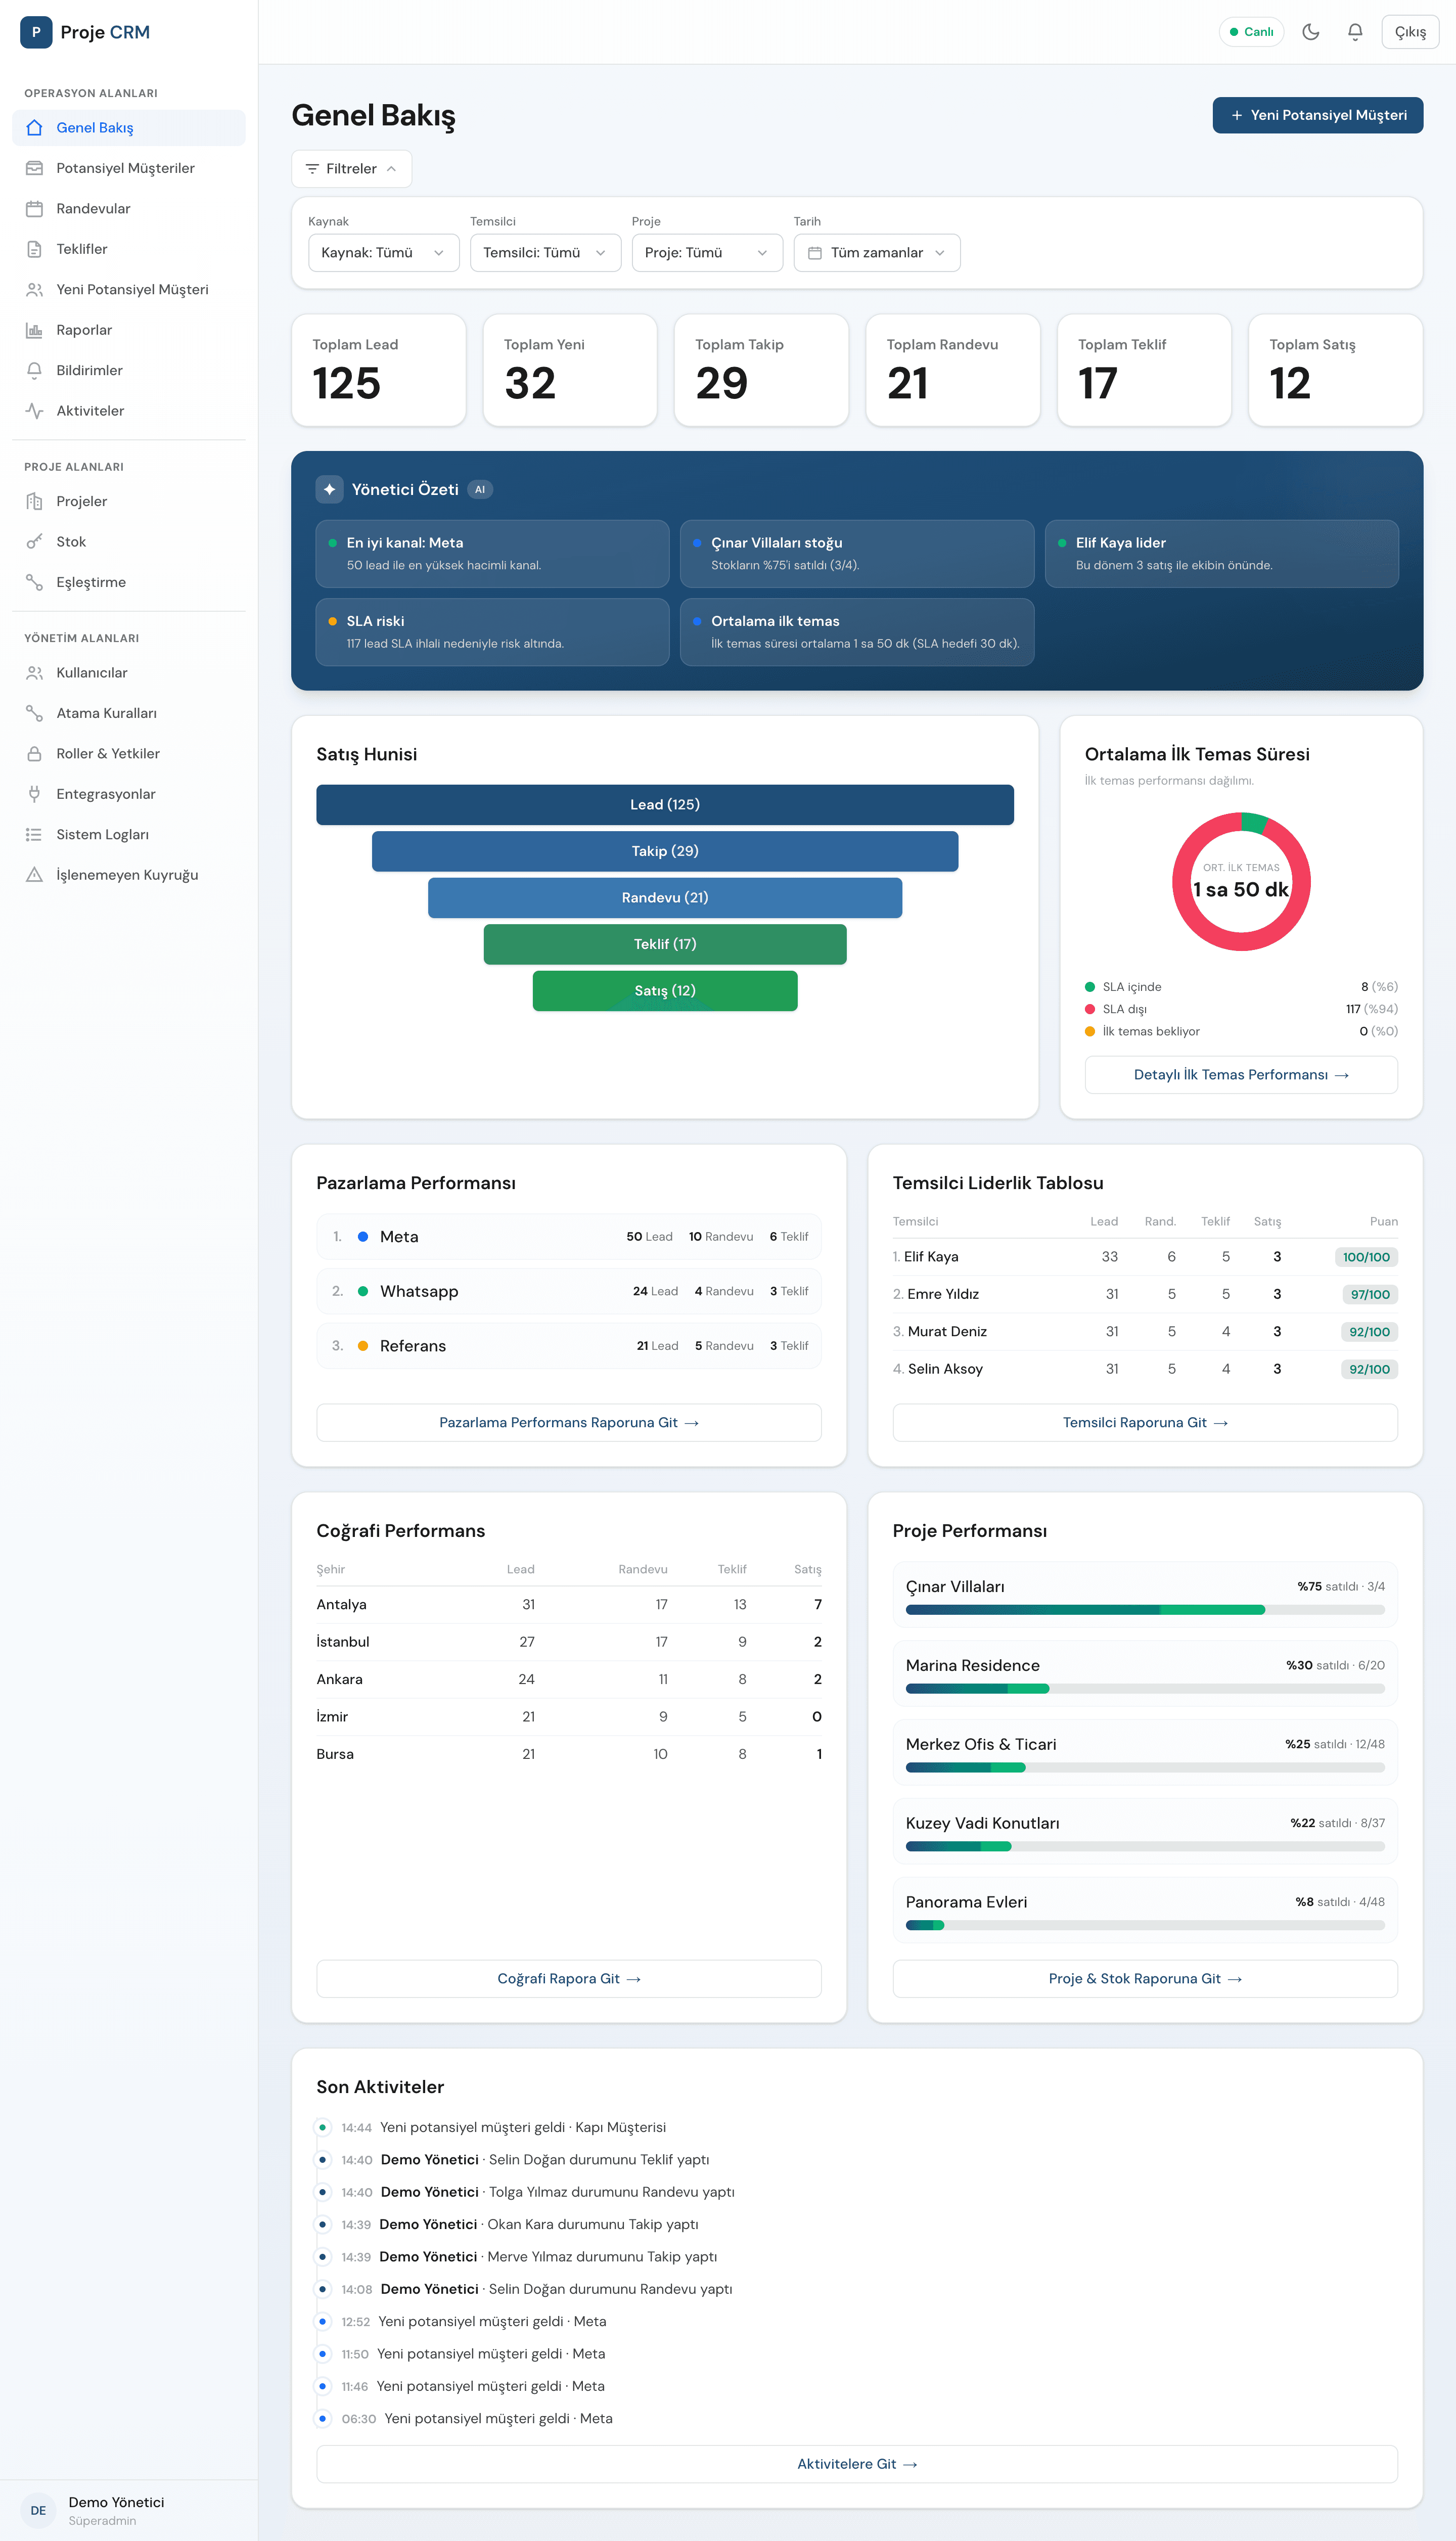Click the SLA riski summary card
1456x2541 pixels.
492,632
